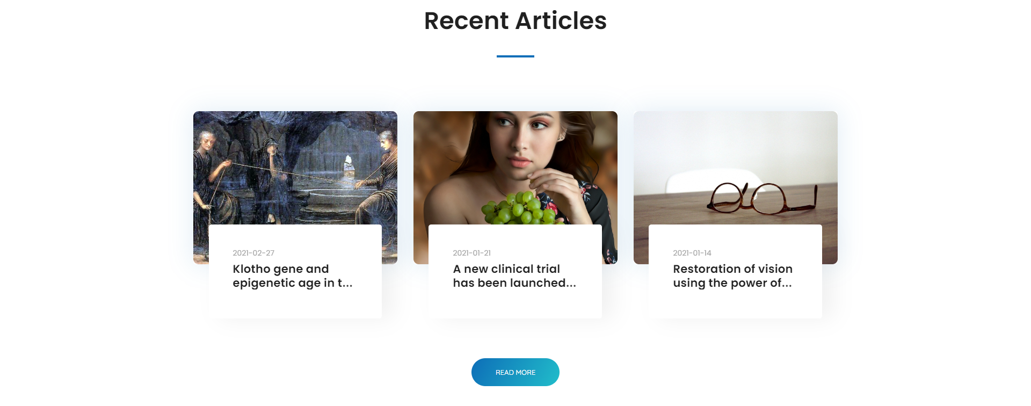Image resolution: width=1031 pixels, height=406 pixels.
Task: Click the thumbnail of the woman with green grapes
Action: pyautogui.click(x=515, y=168)
